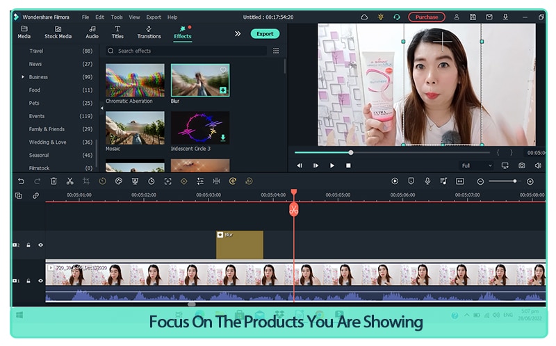Viewport: 556px width, 346px height.
Task: Open the Media tab
Action: (x=24, y=32)
